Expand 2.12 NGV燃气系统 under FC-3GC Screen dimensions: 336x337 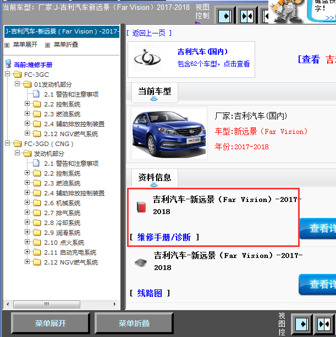27,133
